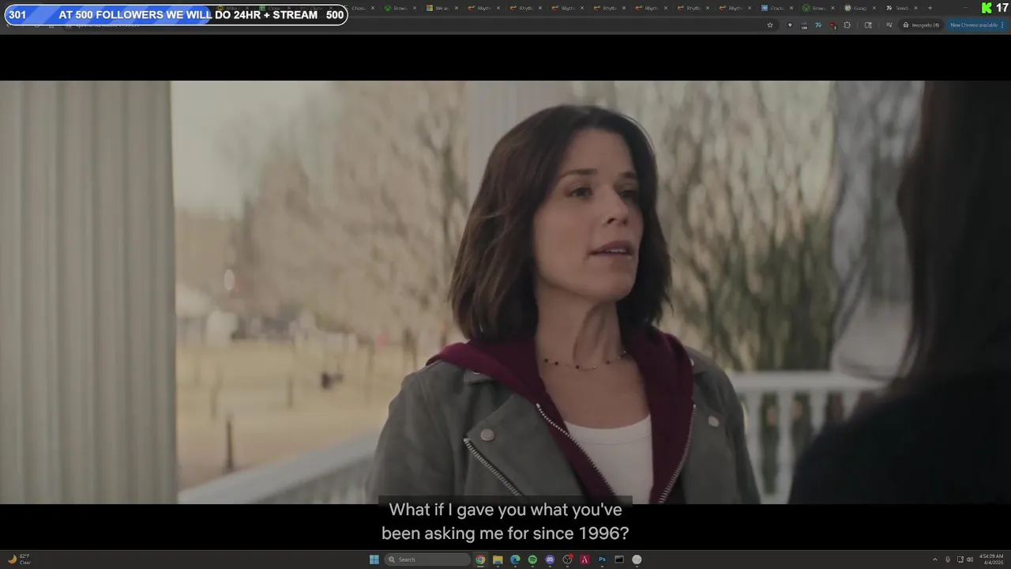Open Google Chrome from the taskbar
The width and height of the screenshot is (1011, 569).
click(x=480, y=560)
